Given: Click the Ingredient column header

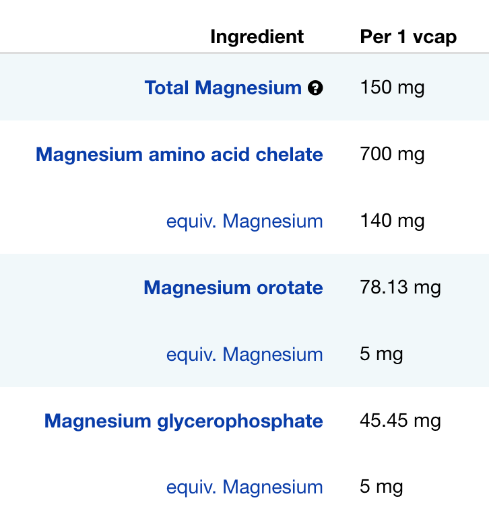Looking at the screenshot, I should pos(257,36).
